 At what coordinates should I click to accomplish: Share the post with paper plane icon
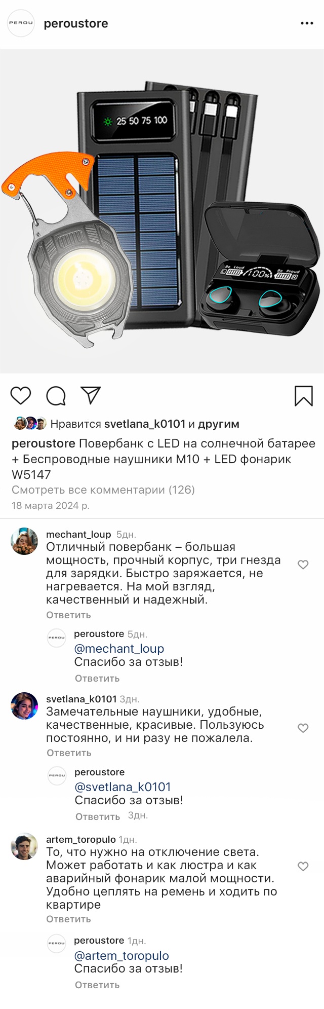91,395
